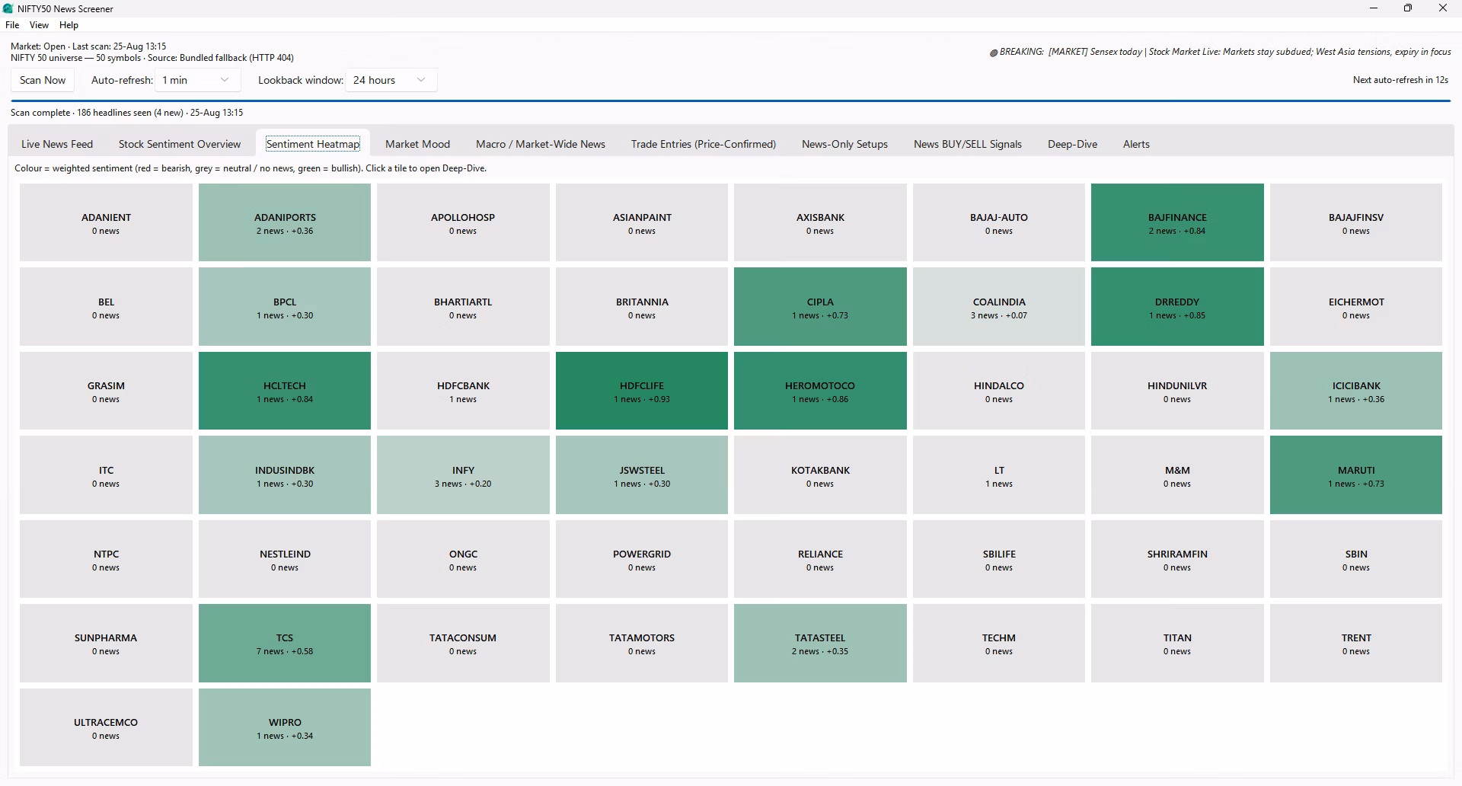Select the BPCL heatmap tile
This screenshot has width=1462, height=786.
tap(285, 306)
